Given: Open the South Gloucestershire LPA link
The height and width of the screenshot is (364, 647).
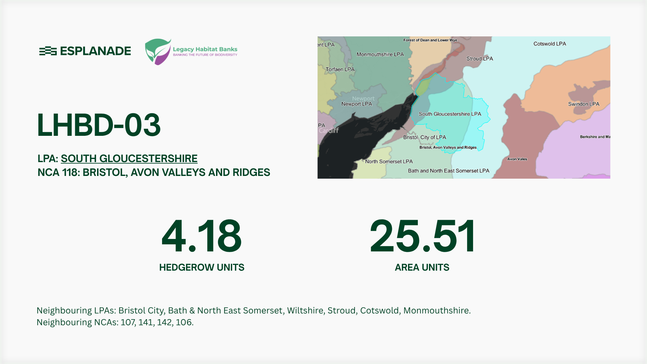Looking at the screenshot, I should [x=129, y=158].
